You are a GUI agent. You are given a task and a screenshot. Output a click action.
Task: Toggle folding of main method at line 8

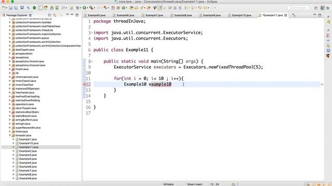click(x=92, y=61)
